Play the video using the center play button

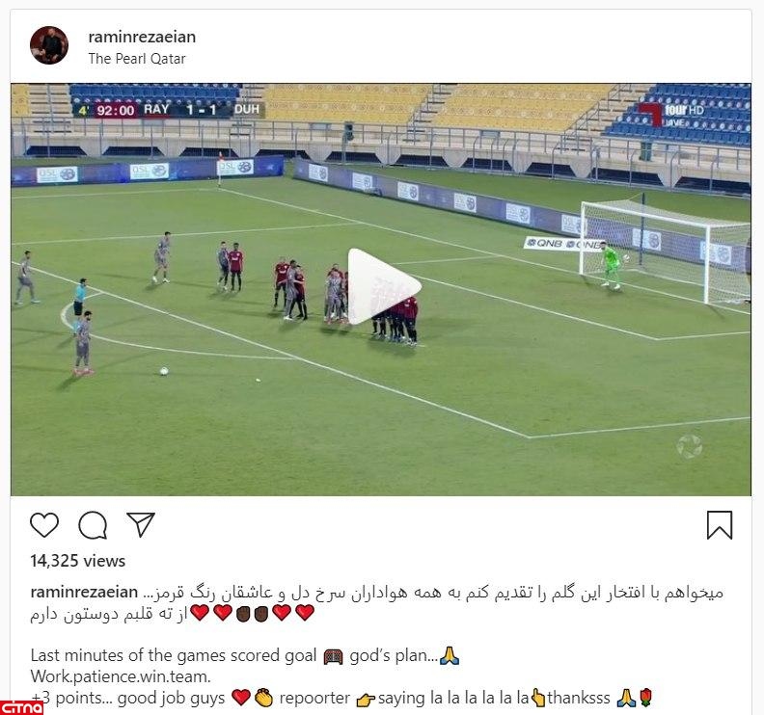pyautogui.click(x=383, y=287)
